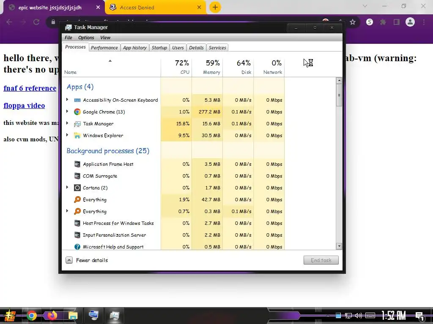This screenshot has height=324, width=433.
Task: Open Chrome extensions puzzle icon
Action: pos(383,22)
